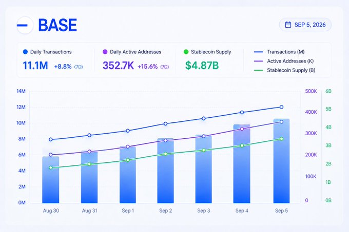Click the purple Daily Active Addresses dot

(105, 52)
